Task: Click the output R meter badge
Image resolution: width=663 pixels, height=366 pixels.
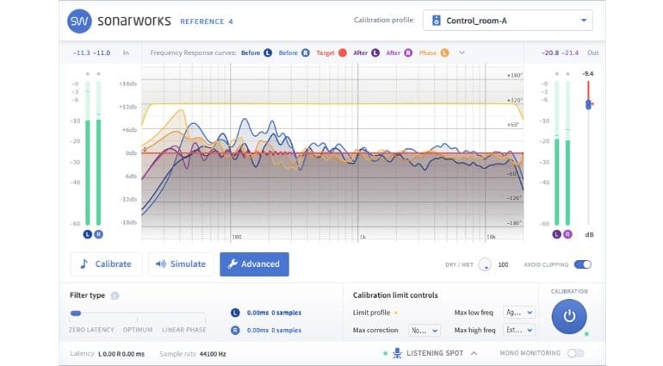Action: (x=567, y=234)
